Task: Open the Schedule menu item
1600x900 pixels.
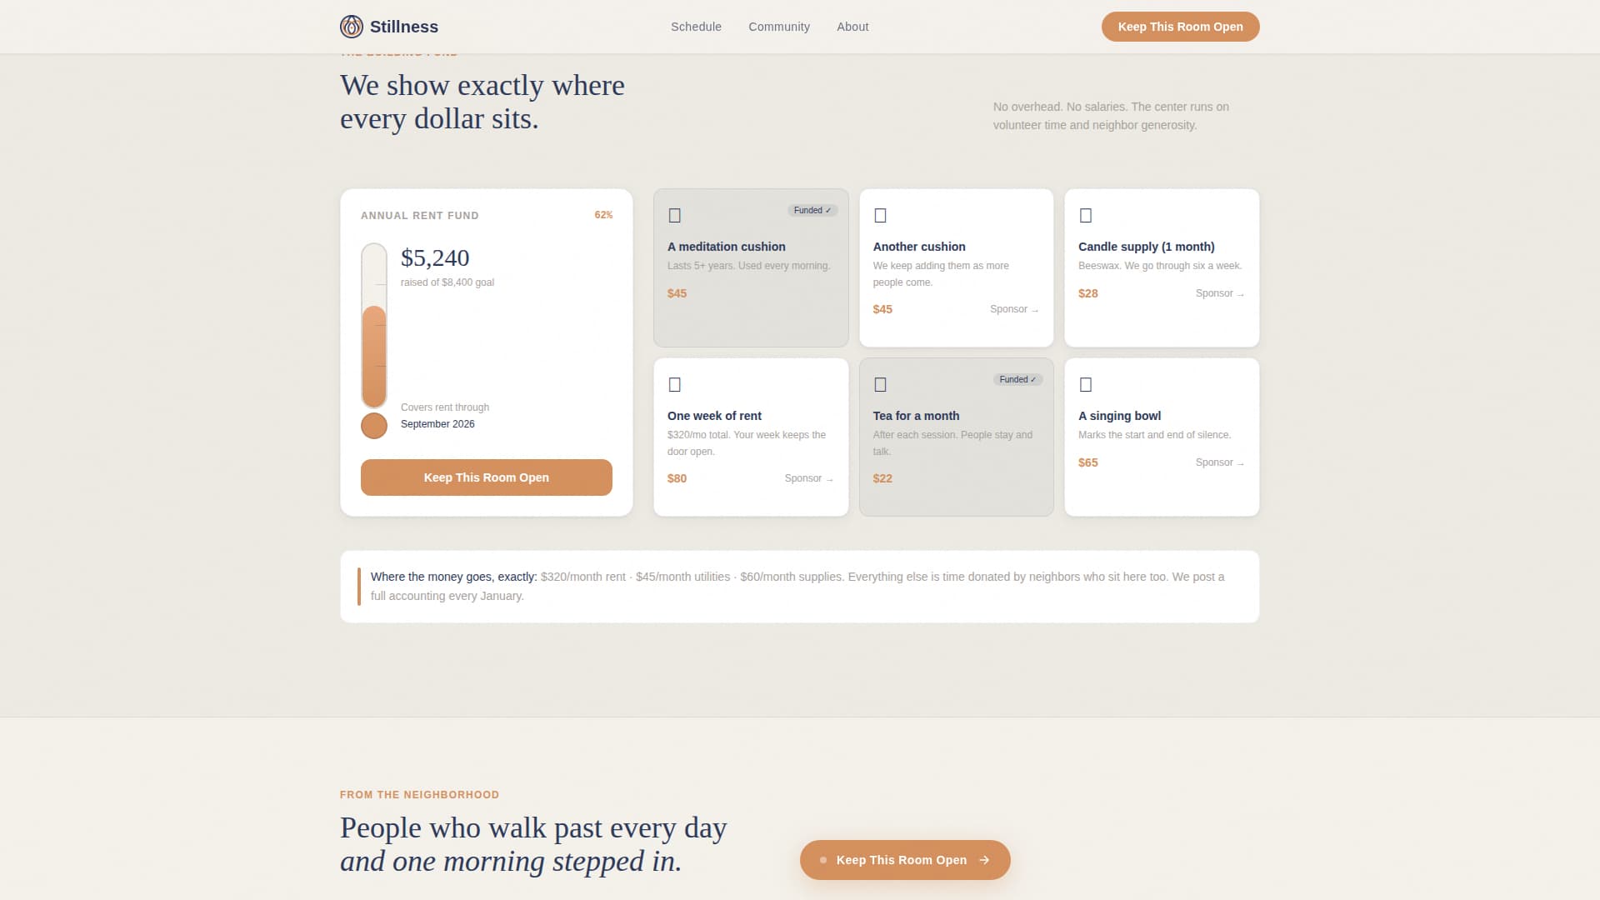Action: click(x=696, y=26)
